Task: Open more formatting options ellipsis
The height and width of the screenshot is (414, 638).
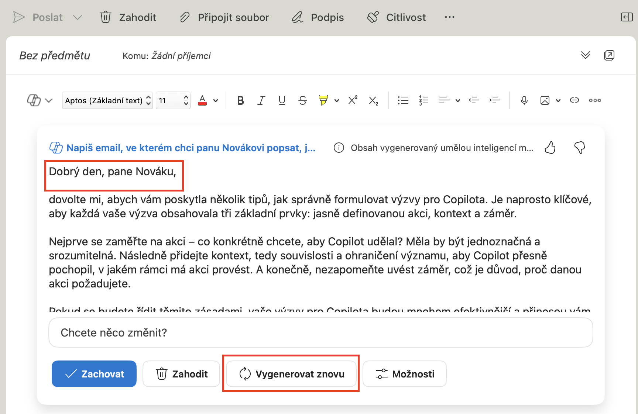Action: point(595,100)
